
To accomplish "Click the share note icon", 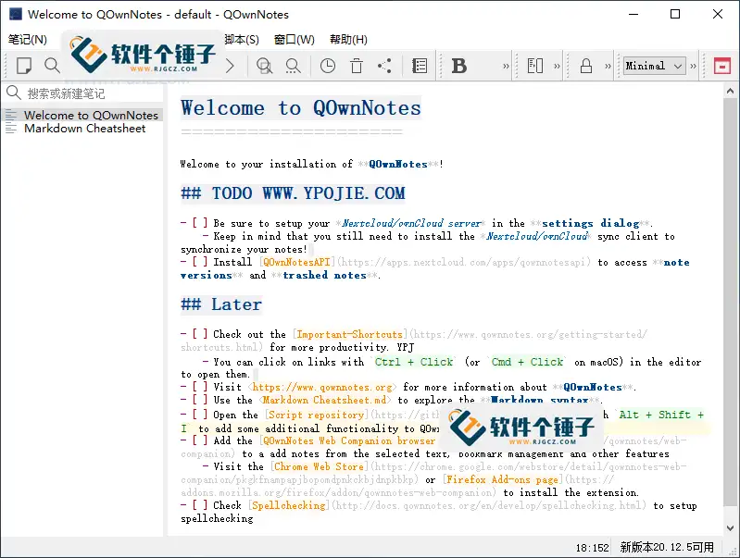I will pyautogui.click(x=385, y=66).
